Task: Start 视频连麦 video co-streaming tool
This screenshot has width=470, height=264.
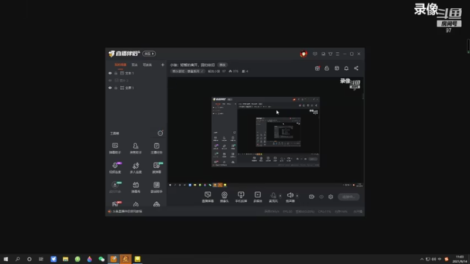Action: point(115,168)
